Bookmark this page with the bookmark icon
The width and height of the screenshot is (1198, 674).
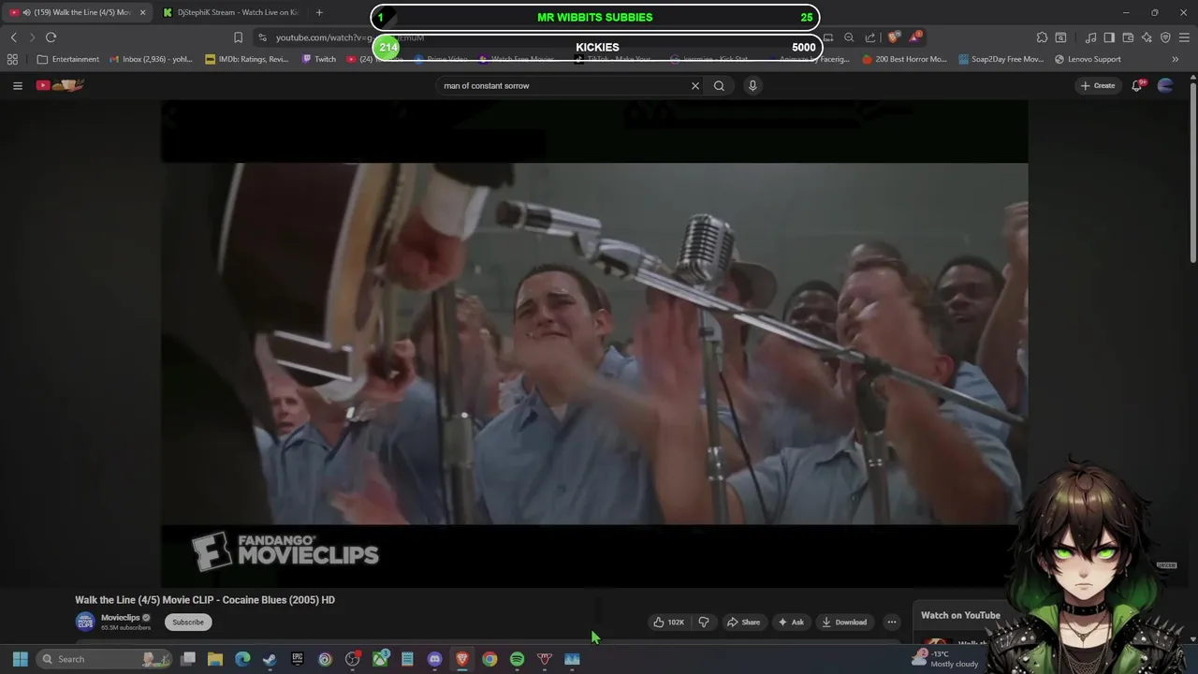point(238,37)
